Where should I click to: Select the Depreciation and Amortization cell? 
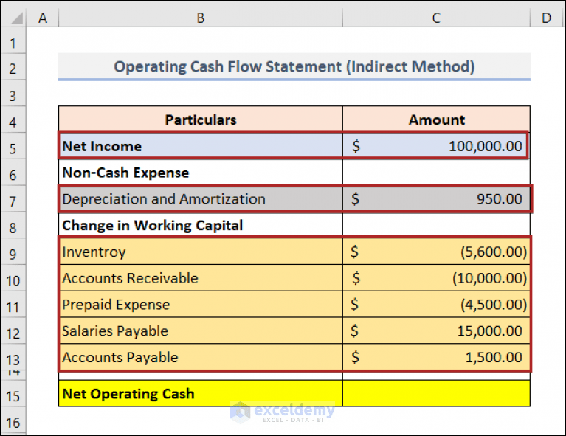(x=201, y=198)
